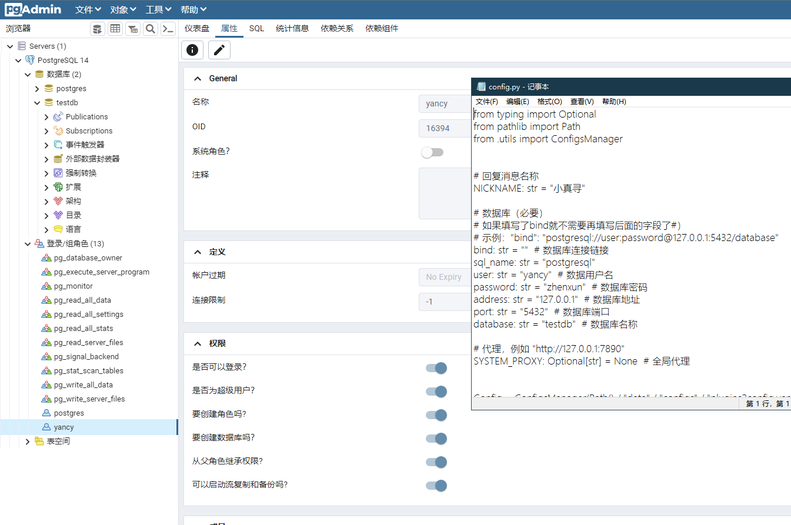The image size is (791, 525).
Task: Click the 强制转换 node icon
Action: point(58,173)
